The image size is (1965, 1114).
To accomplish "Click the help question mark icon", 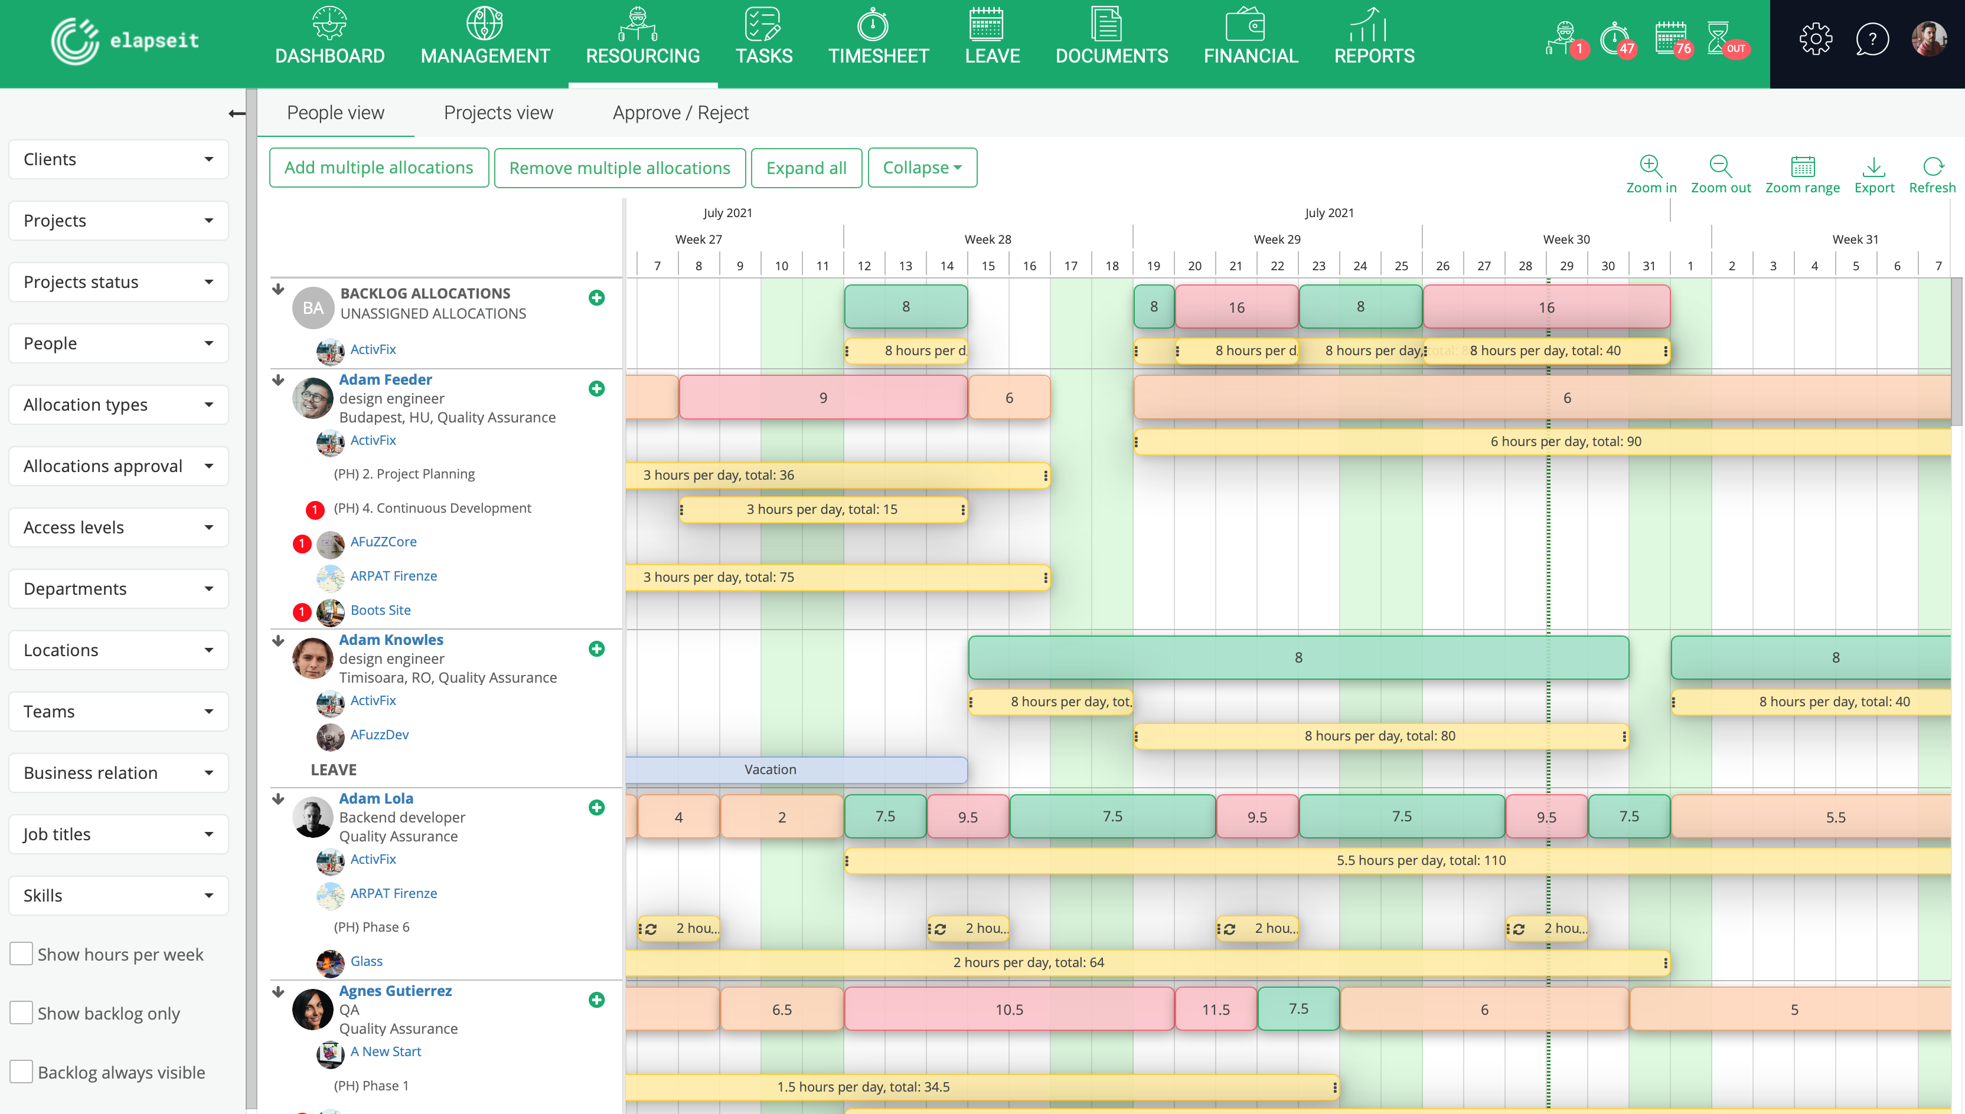I will click(1872, 39).
